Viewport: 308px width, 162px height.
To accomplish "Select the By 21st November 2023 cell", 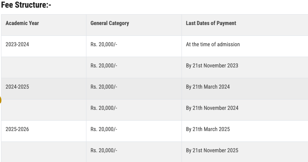I will click(212, 66).
